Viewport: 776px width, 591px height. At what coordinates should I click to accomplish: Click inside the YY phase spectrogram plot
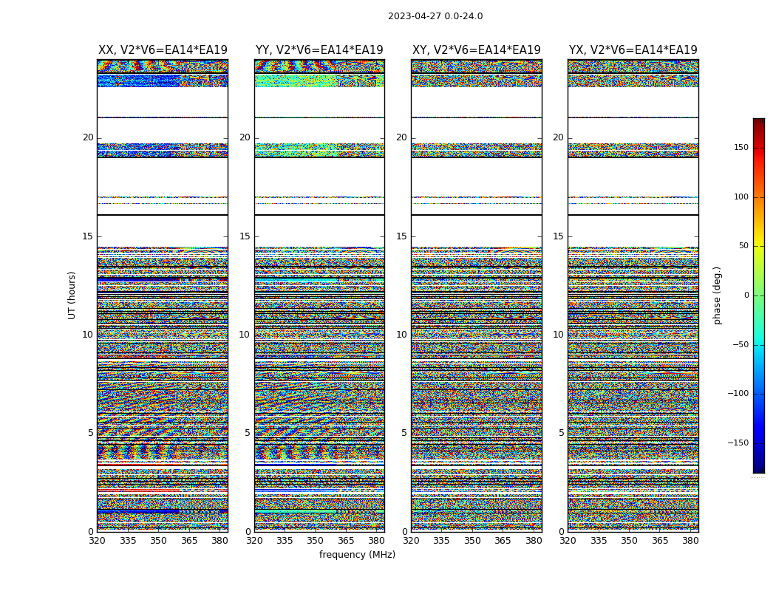(x=319, y=295)
